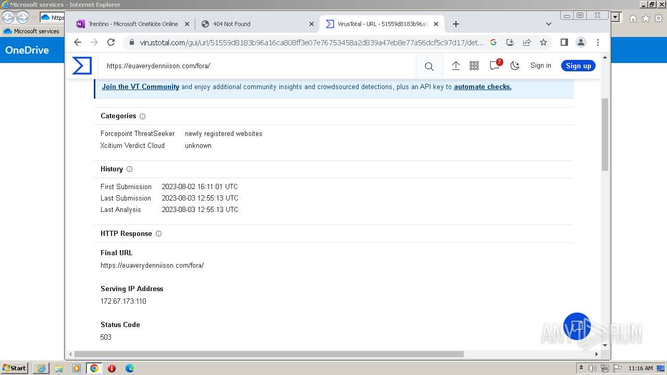Click the status code 503 value
The width and height of the screenshot is (667, 375).
(x=106, y=337)
